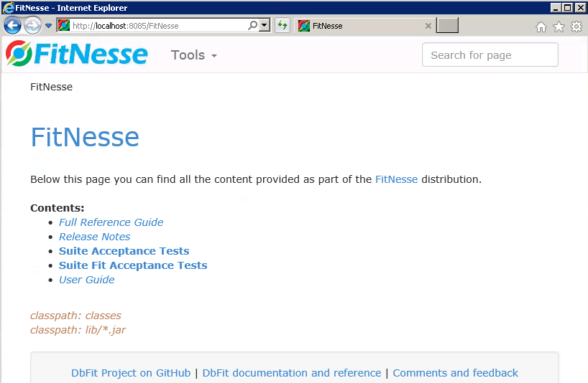Click the classpath: classes text
The height and width of the screenshot is (383, 588).
point(75,316)
